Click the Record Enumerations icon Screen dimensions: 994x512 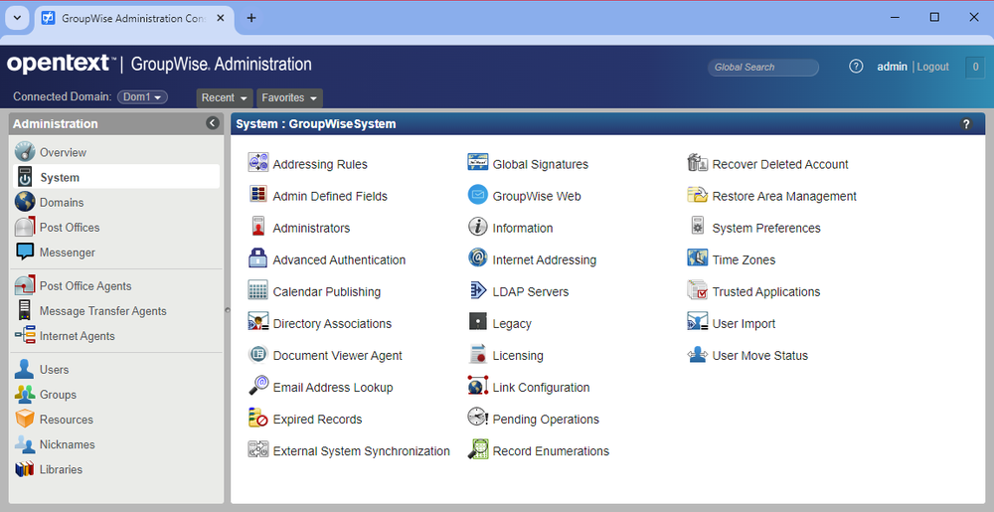click(478, 449)
